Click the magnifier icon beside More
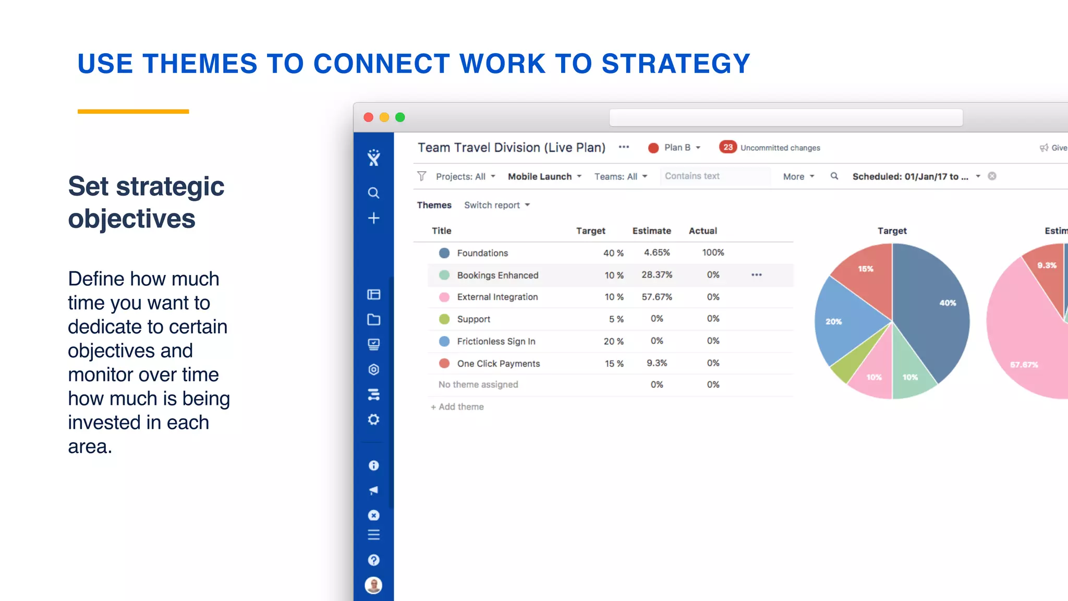Viewport: 1068px width, 601px height. [834, 176]
